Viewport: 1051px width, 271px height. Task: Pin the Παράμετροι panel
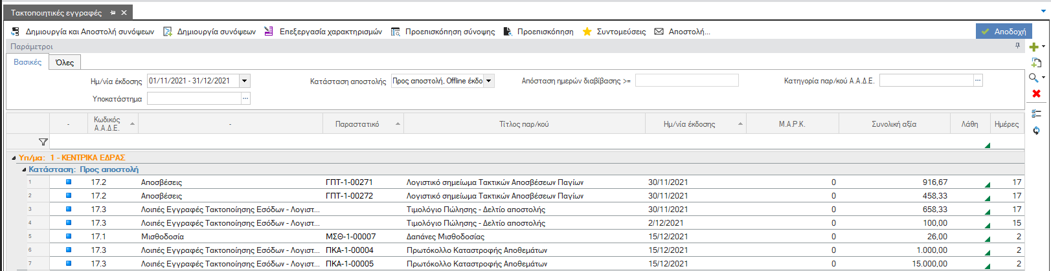point(1017,46)
